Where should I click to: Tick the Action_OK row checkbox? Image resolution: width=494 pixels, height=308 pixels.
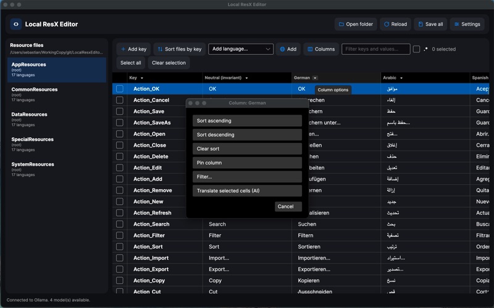120,89
